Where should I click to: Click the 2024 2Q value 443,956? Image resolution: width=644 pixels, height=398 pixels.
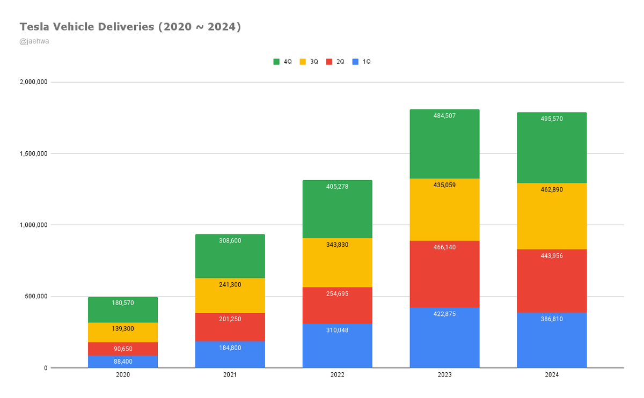click(552, 256)
